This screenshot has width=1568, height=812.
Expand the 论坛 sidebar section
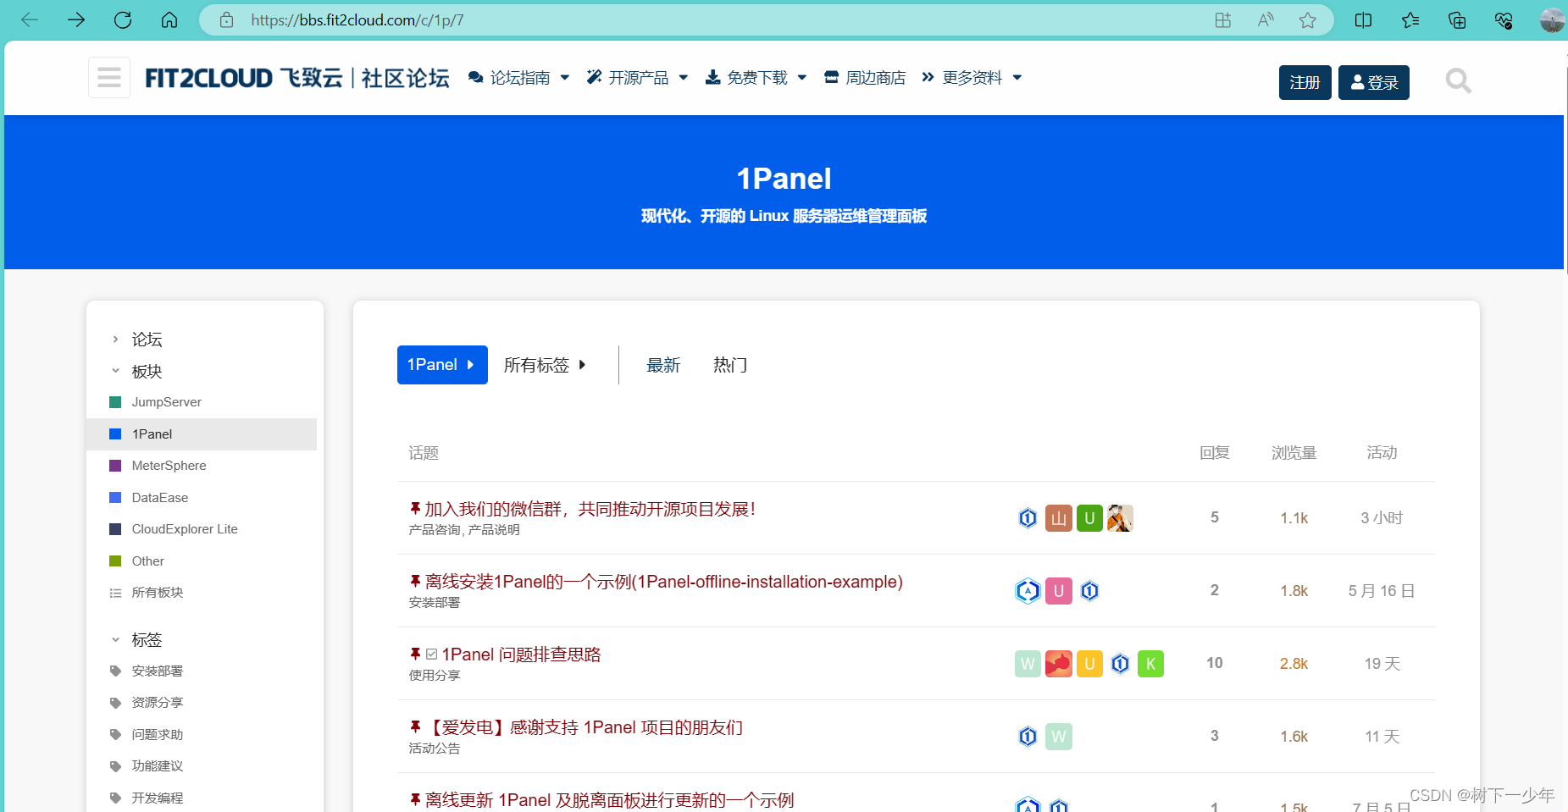coord(116,340)
